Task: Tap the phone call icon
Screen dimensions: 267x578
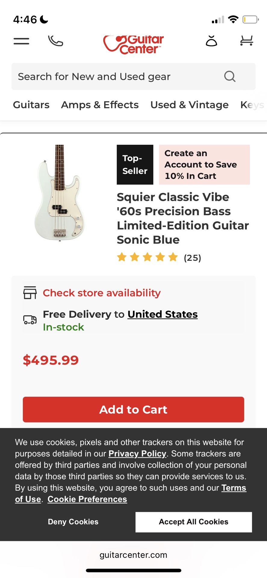Action: pyautogui.click(x=56, y=41)
